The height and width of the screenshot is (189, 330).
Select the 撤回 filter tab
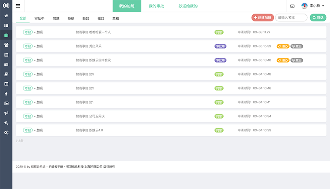(x=101, y=19)
